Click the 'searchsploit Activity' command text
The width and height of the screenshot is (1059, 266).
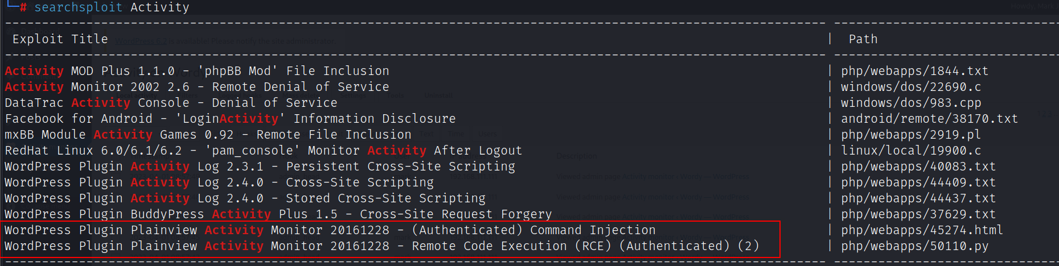pos(112,7)
